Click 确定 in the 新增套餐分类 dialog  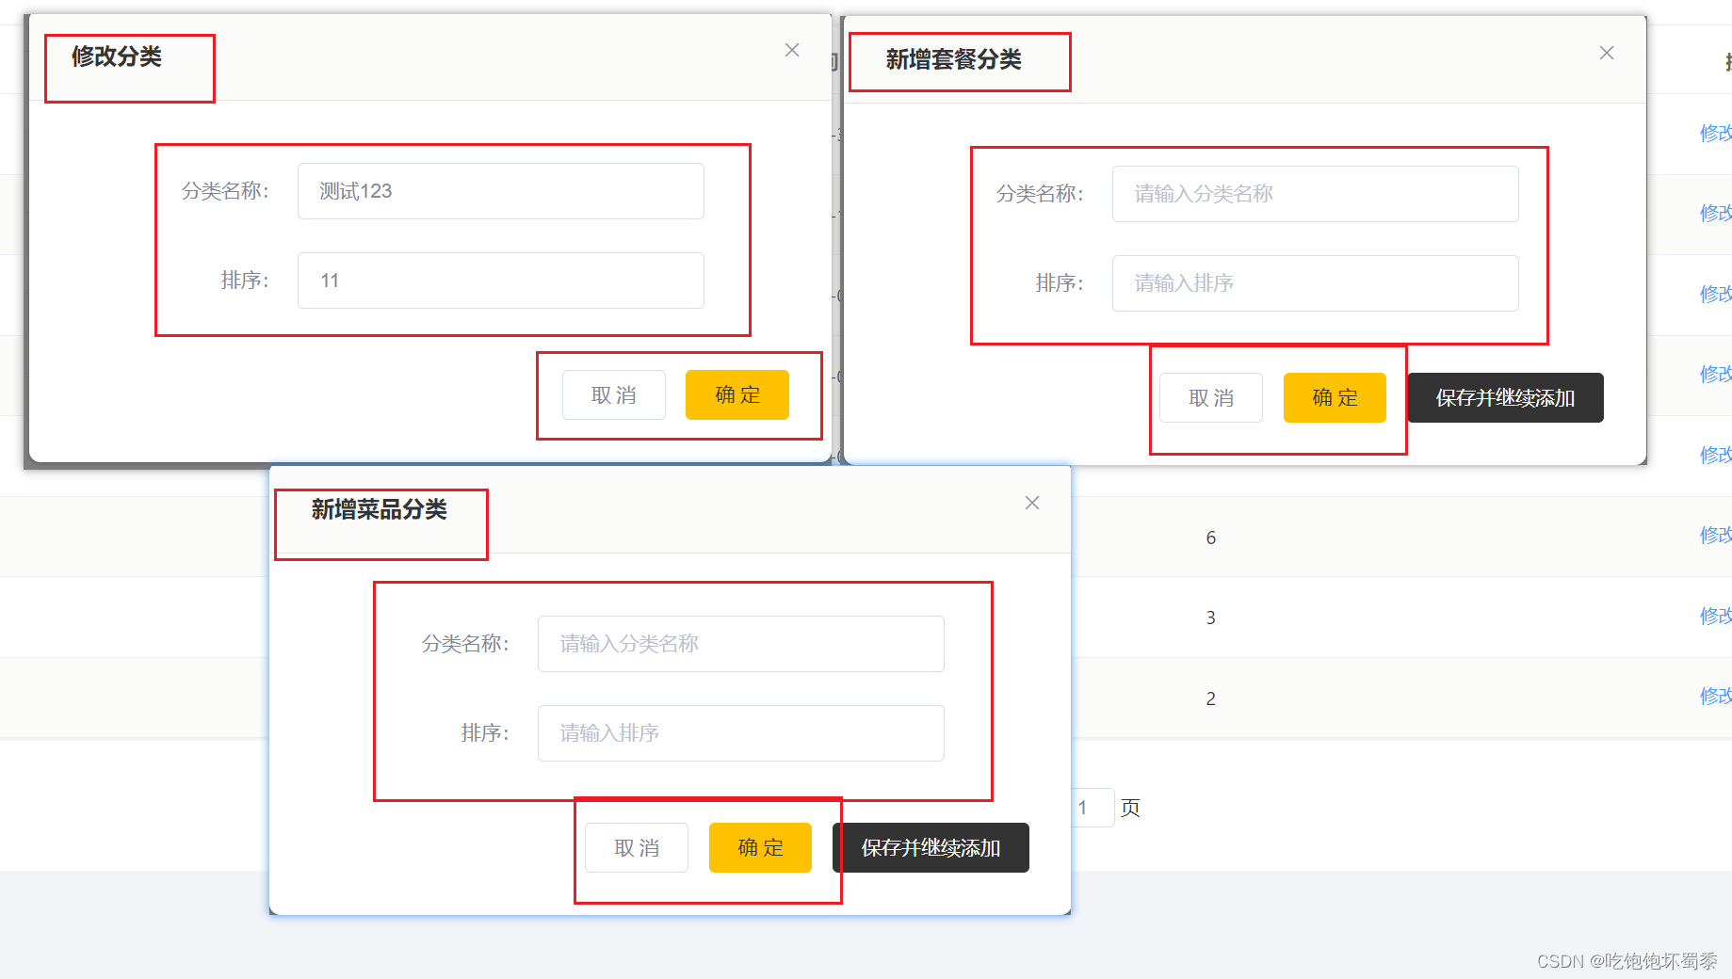click(x=1334, y=397)
